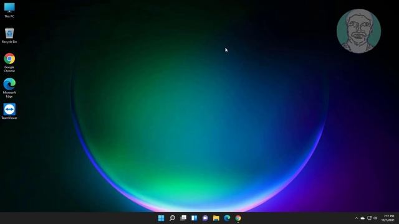The width and height of the screenshot is (399, 224).
Task: Select the Recycle Bin desktop icon
Action: coord(9,35)
